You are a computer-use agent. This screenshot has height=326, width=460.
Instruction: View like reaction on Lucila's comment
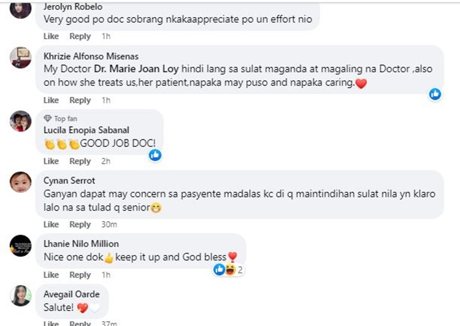click(x=155, y=155)
